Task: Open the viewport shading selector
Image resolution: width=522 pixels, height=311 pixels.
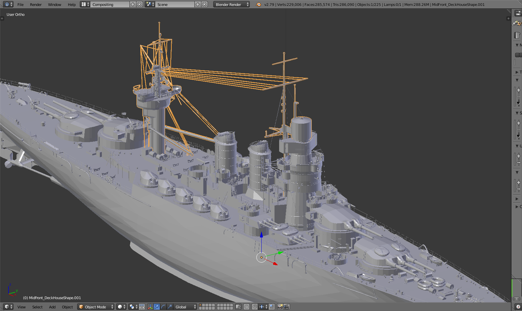Action: point(121,307)
